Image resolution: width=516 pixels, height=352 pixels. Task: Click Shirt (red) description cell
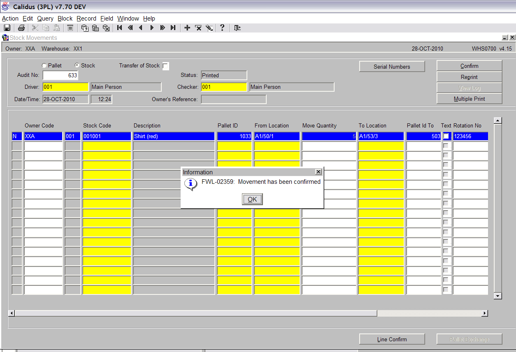174,136
